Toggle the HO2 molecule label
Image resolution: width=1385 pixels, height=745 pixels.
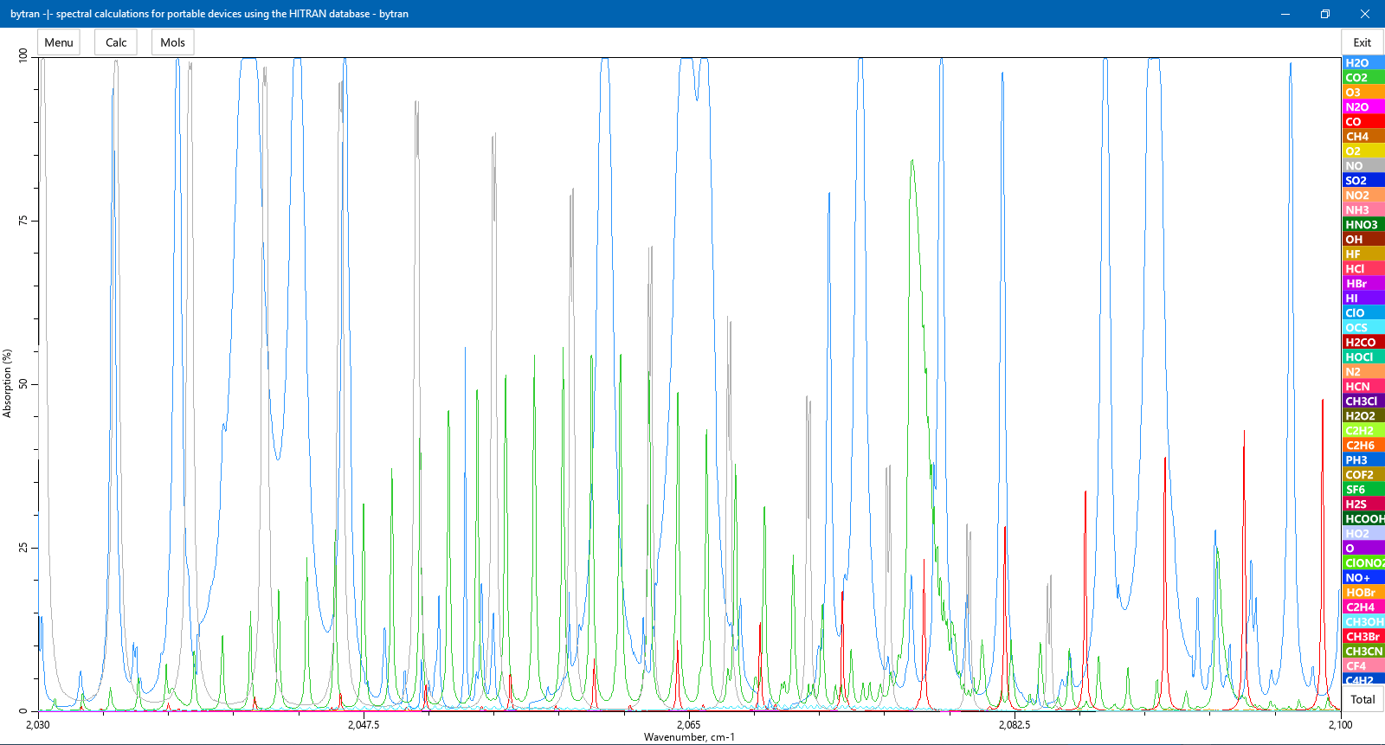1363,534
